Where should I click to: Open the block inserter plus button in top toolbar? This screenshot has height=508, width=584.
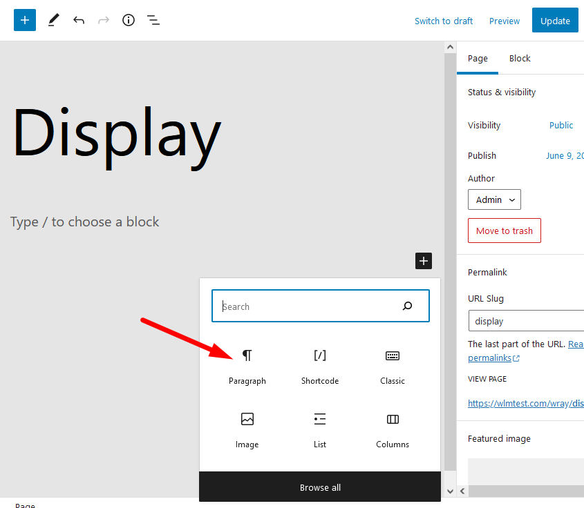tap(25, 20)
